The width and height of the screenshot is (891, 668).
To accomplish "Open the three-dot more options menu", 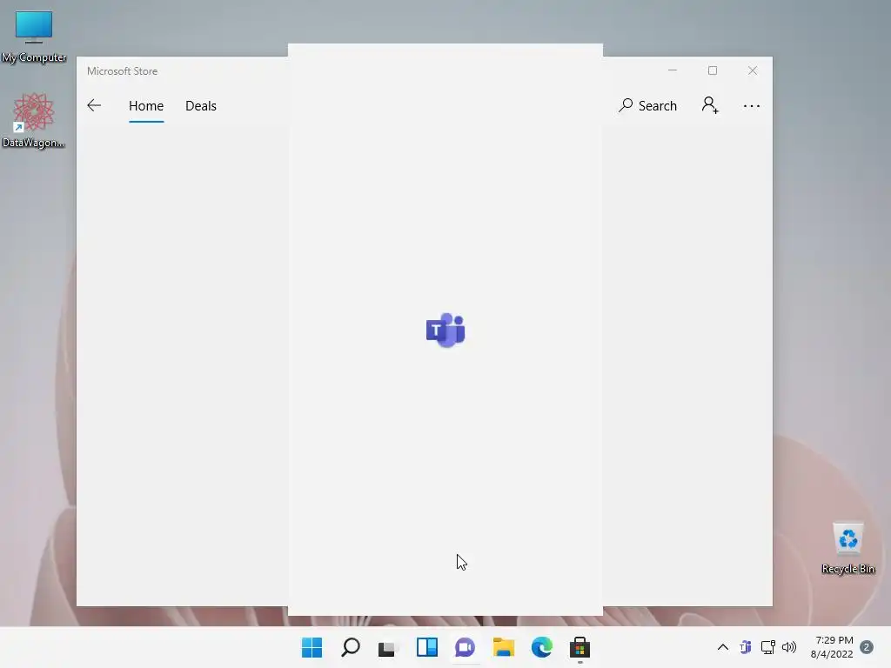I will pyautogui.click(x=751, y=105).
